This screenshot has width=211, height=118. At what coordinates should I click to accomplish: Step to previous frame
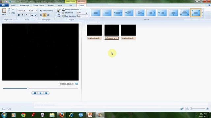point(34,93)
